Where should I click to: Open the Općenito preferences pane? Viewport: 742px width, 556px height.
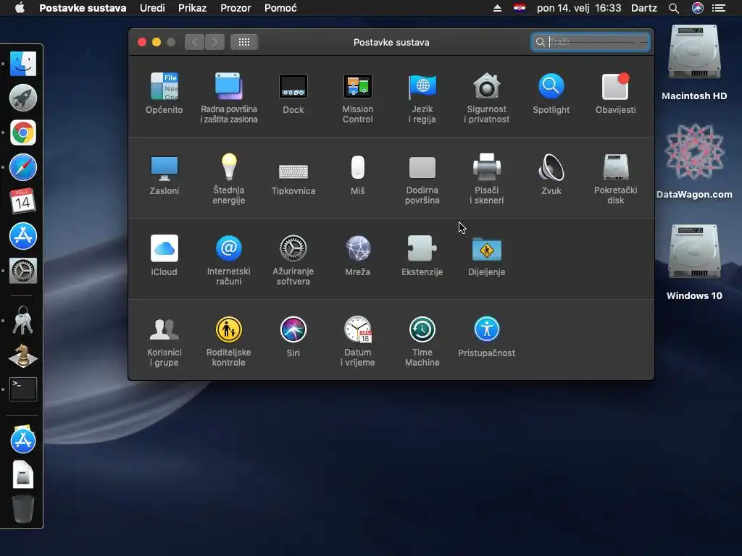click(164, 93)
